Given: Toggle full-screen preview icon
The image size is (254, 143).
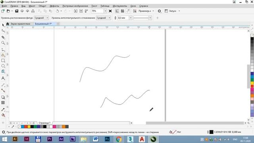Looking at the screenshot, I should tap(110, 11).
